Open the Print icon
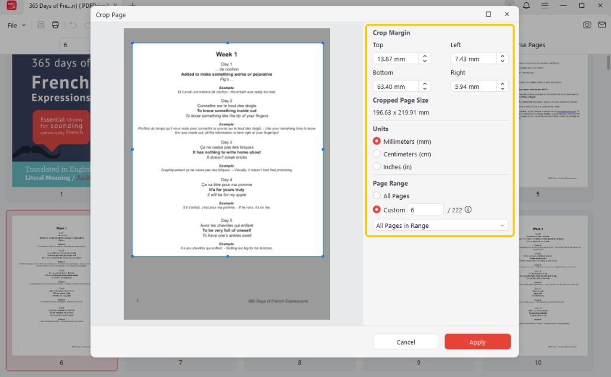611x377 pixels. point(55,24)
